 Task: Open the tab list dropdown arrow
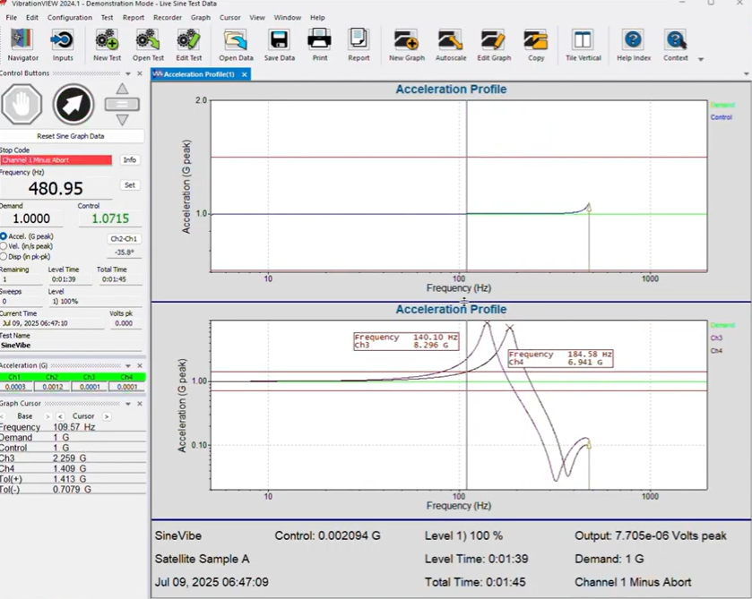click(x=747, y=74)
